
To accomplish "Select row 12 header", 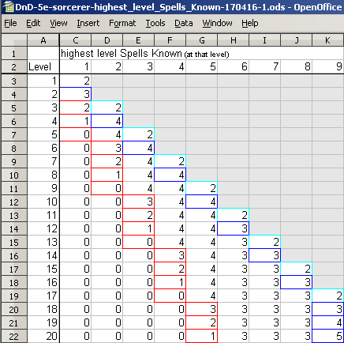I will coord(14,202).
